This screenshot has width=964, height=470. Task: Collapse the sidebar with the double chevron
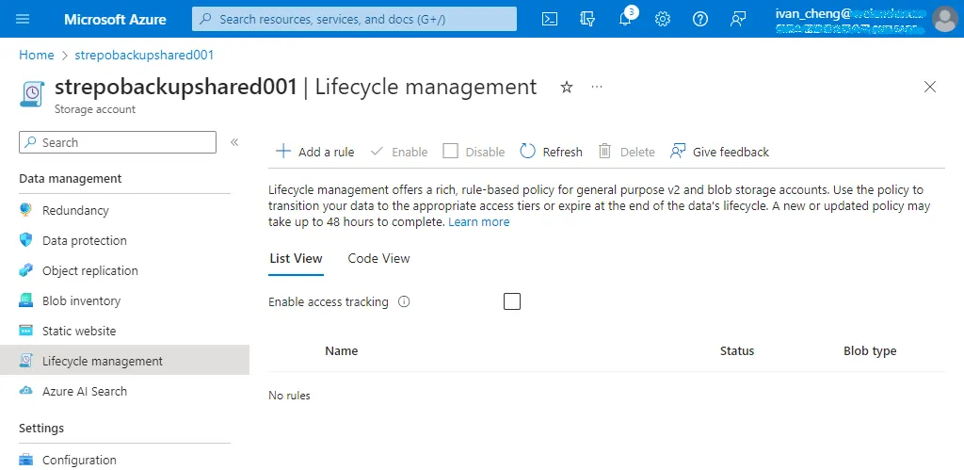coord(234,142)
